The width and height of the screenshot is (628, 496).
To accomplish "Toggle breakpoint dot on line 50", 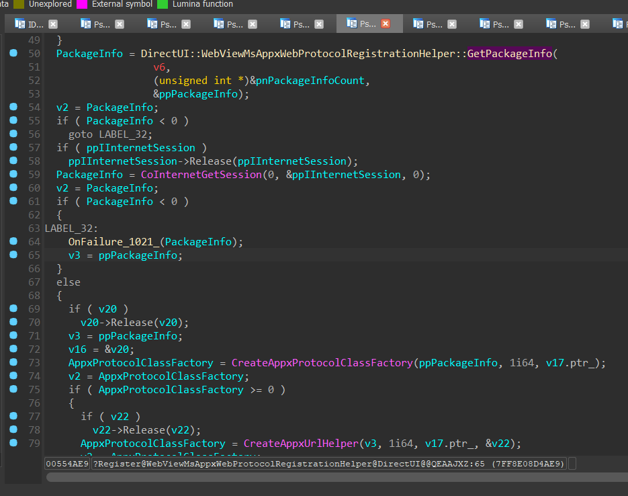I will coord(13,53).
